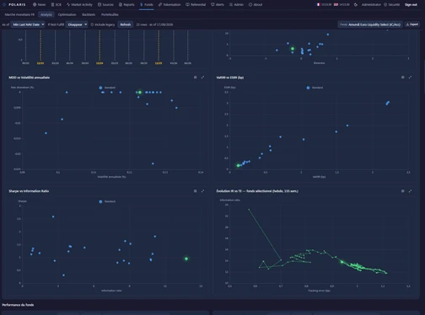Image resolution: width=425 pixels, height=315 pixels.
Task: Switch to the Optimisation tab
Action: (x=67, y=14)
